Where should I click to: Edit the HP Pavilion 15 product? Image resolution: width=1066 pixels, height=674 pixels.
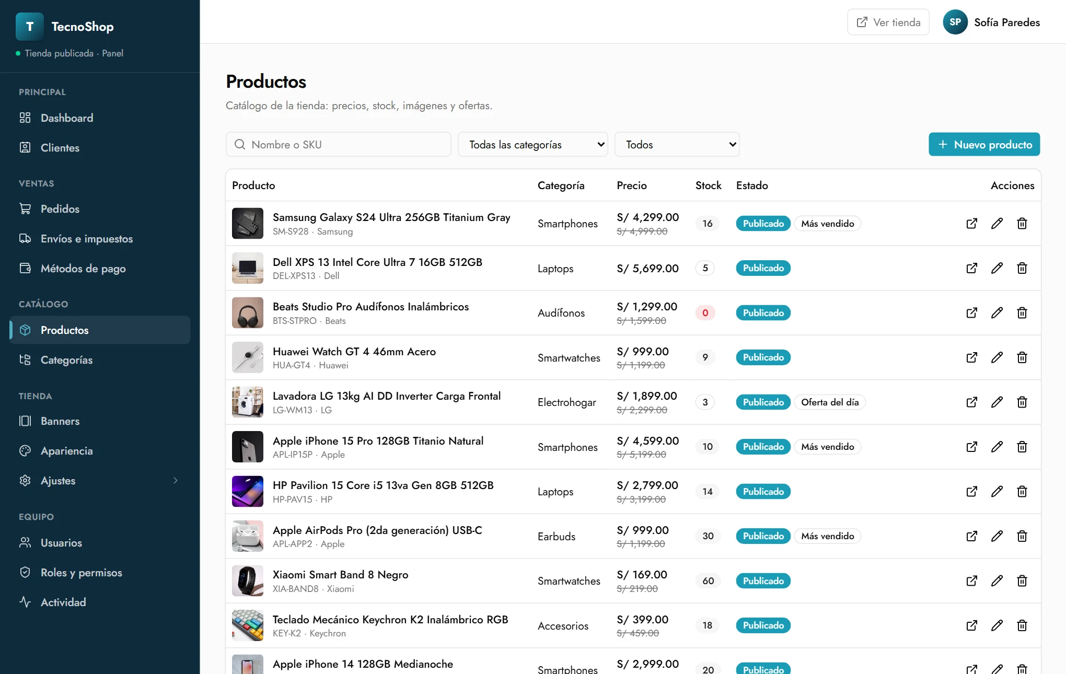point(997,492)
